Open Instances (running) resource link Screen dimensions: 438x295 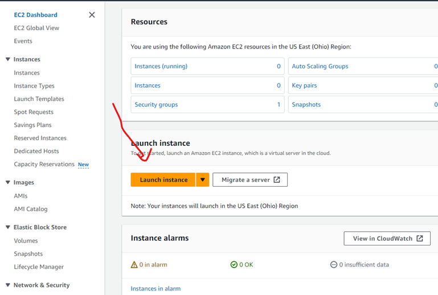pos(161,66)
